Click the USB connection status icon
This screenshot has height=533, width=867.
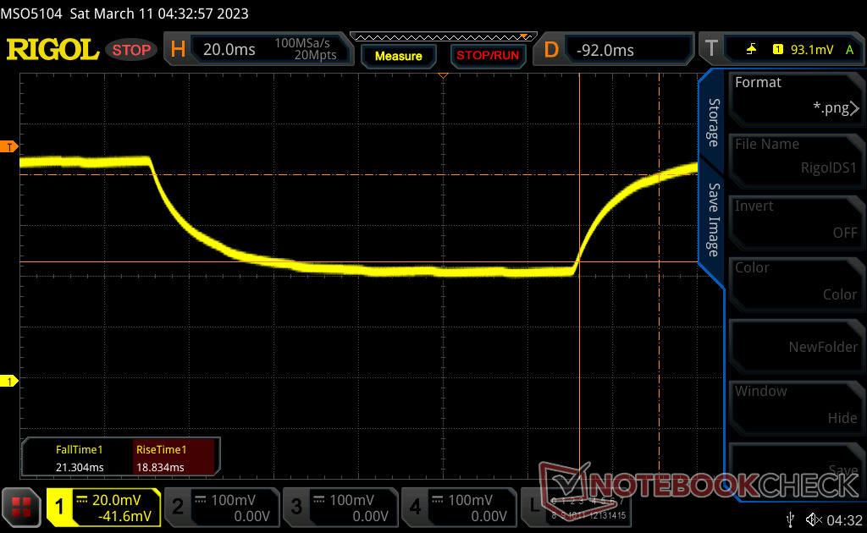(791, 519)
